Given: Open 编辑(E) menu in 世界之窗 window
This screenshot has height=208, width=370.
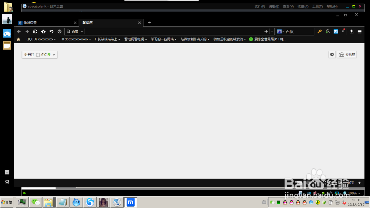Looking at the screenshot, I should coord(274,7).
